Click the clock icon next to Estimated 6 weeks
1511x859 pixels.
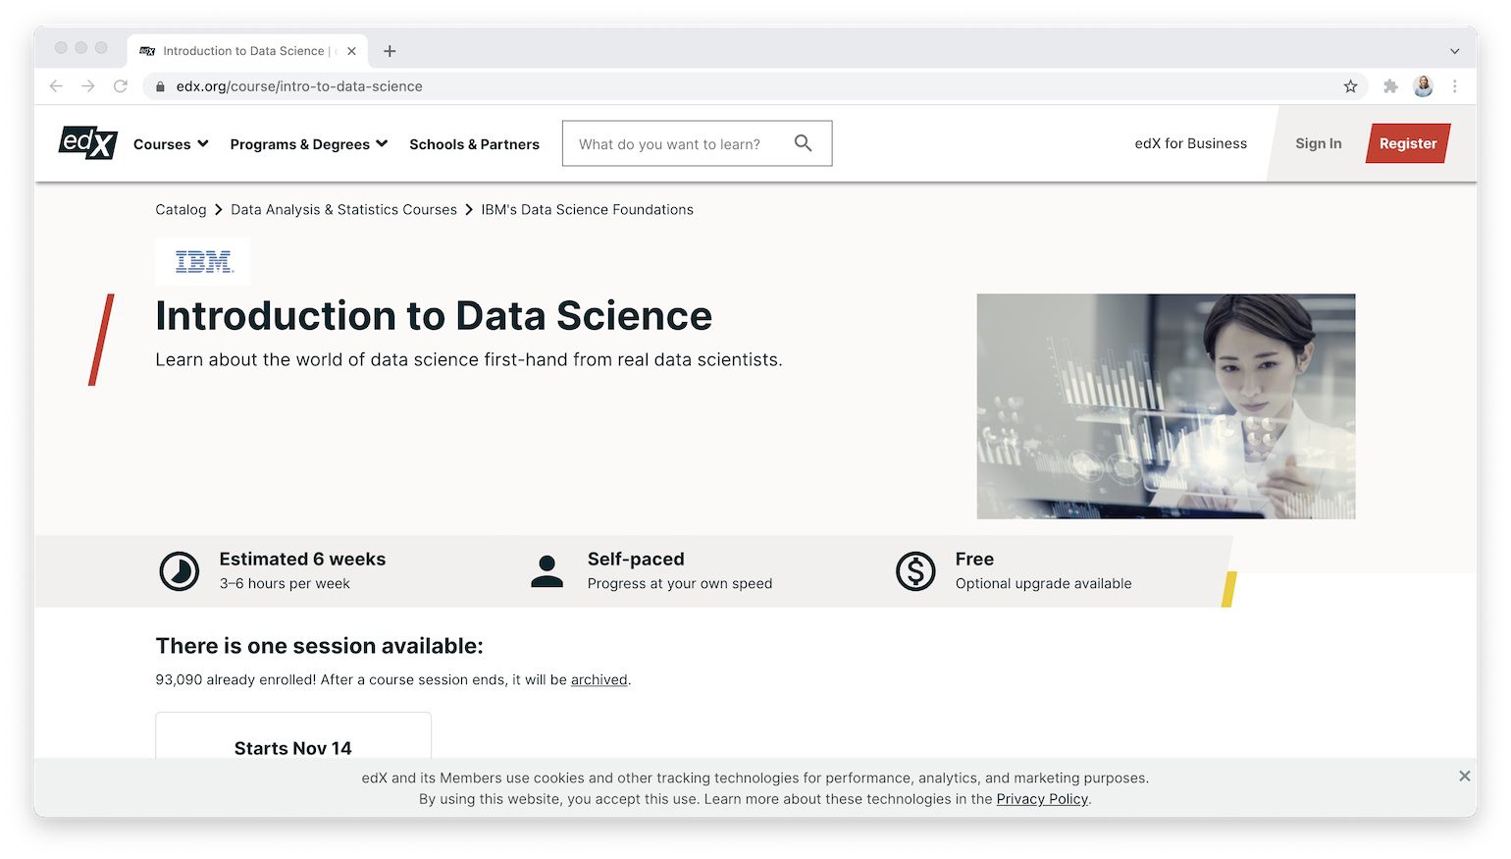180,570
